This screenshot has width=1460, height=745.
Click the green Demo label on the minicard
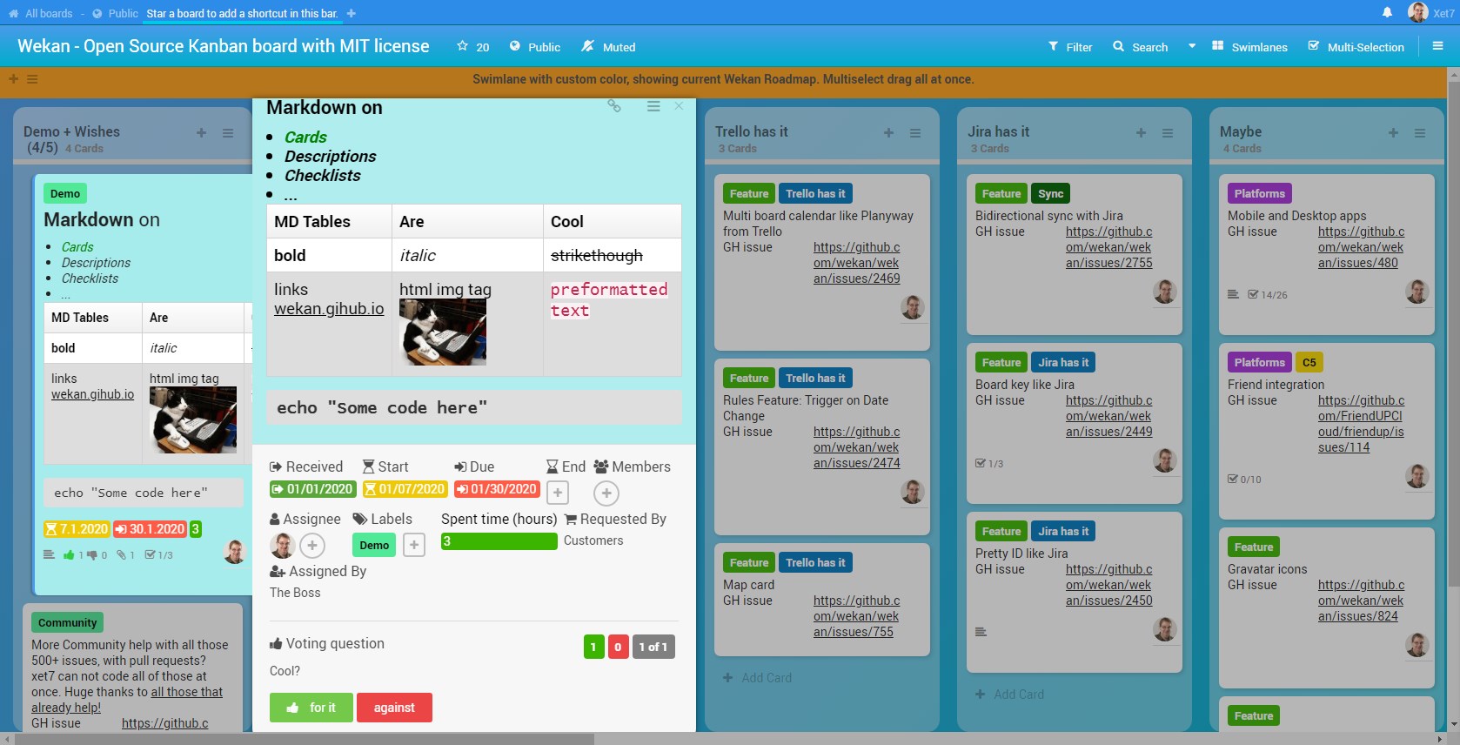tap(65, 193)
